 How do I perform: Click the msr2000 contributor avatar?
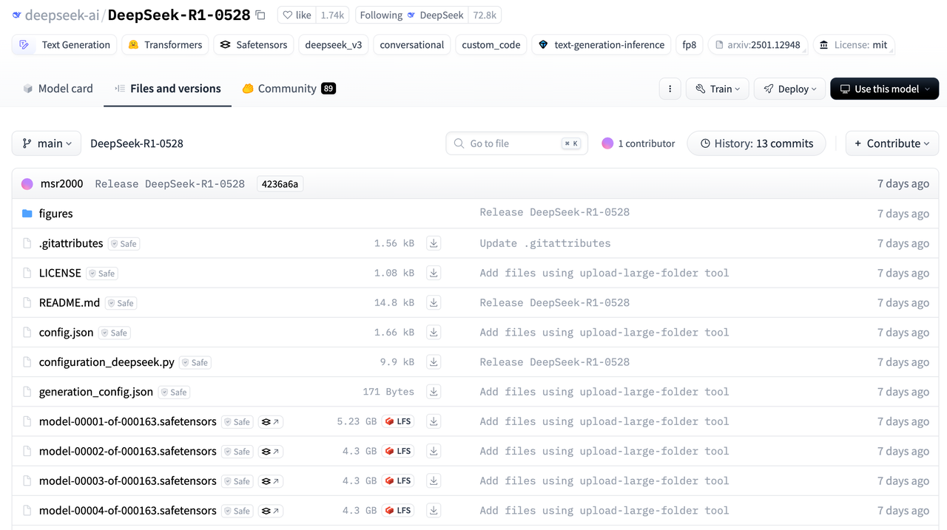pyautogui.click(x=27, y=184)
